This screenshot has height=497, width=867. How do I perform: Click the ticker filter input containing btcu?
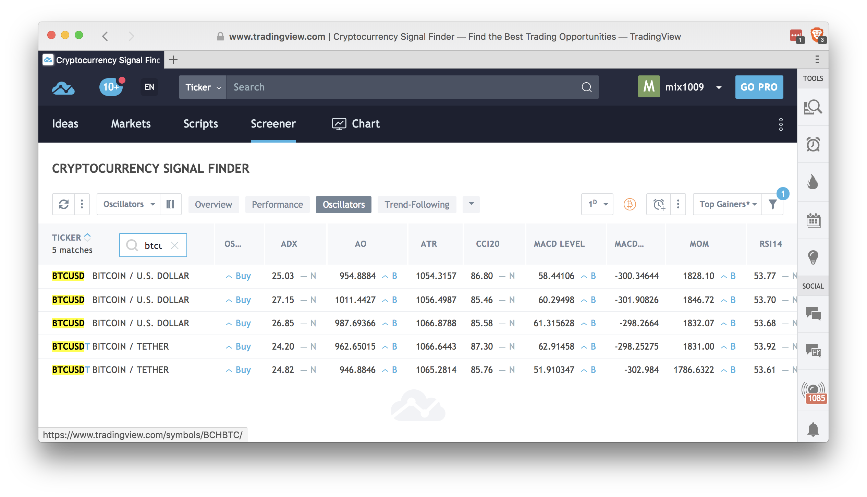click(153, 245)
